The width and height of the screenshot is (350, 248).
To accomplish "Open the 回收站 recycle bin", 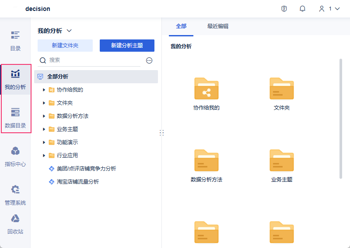I will click(x=15, y=224).
